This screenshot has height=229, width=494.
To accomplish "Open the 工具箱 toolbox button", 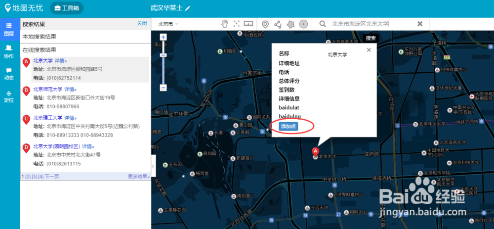I will 67,8.
